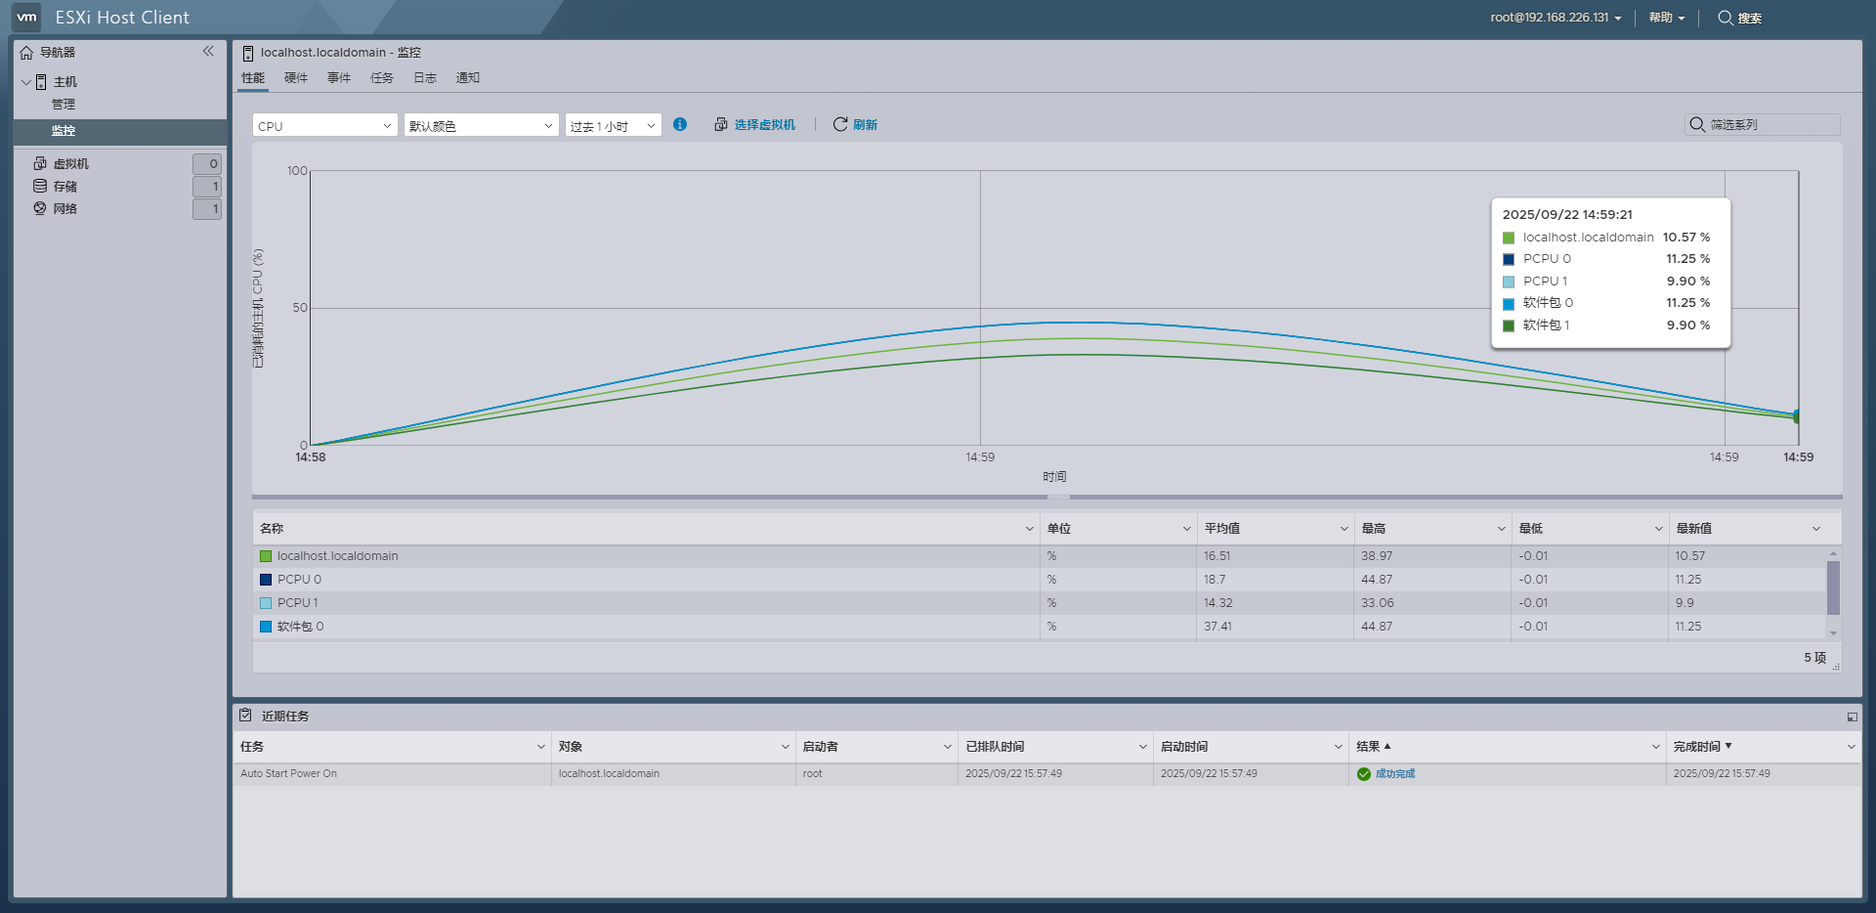Open the root@192.168.226.131 user menu
Viewport: 1876px width, 913px height.
pyautogui.click(x=1552, y=17)
